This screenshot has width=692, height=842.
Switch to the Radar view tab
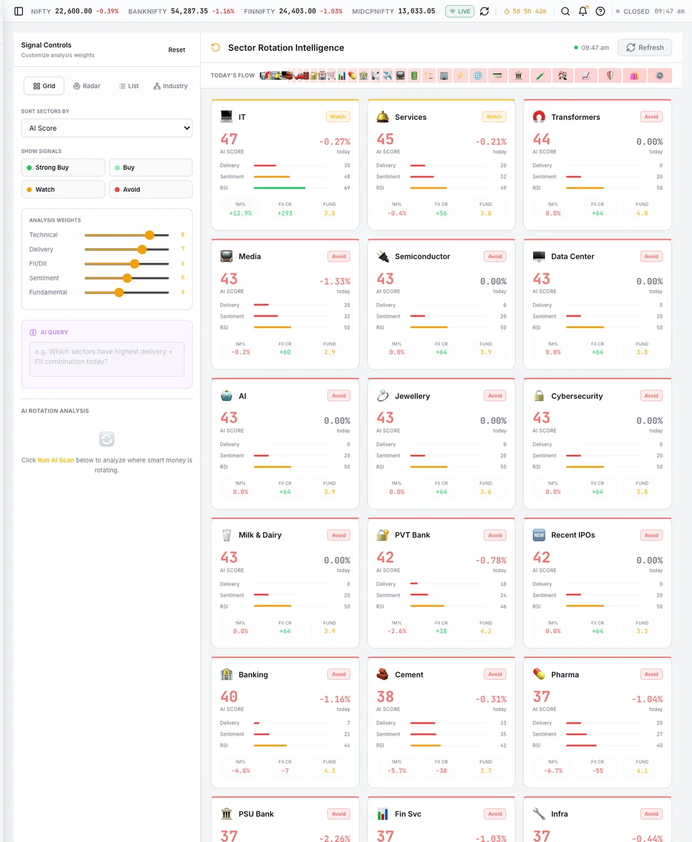click(x=87, y=86)
